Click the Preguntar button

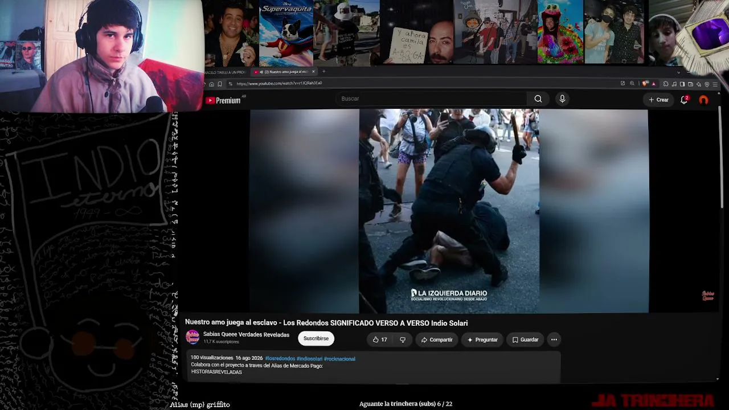(x=482, y=340)
